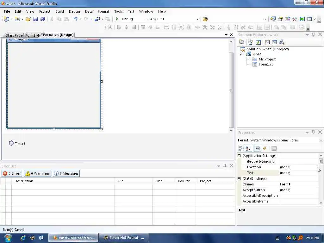Click the Open File folder icon
The height and width of the screenshot is (243, 324).
(x=28, y=19)
